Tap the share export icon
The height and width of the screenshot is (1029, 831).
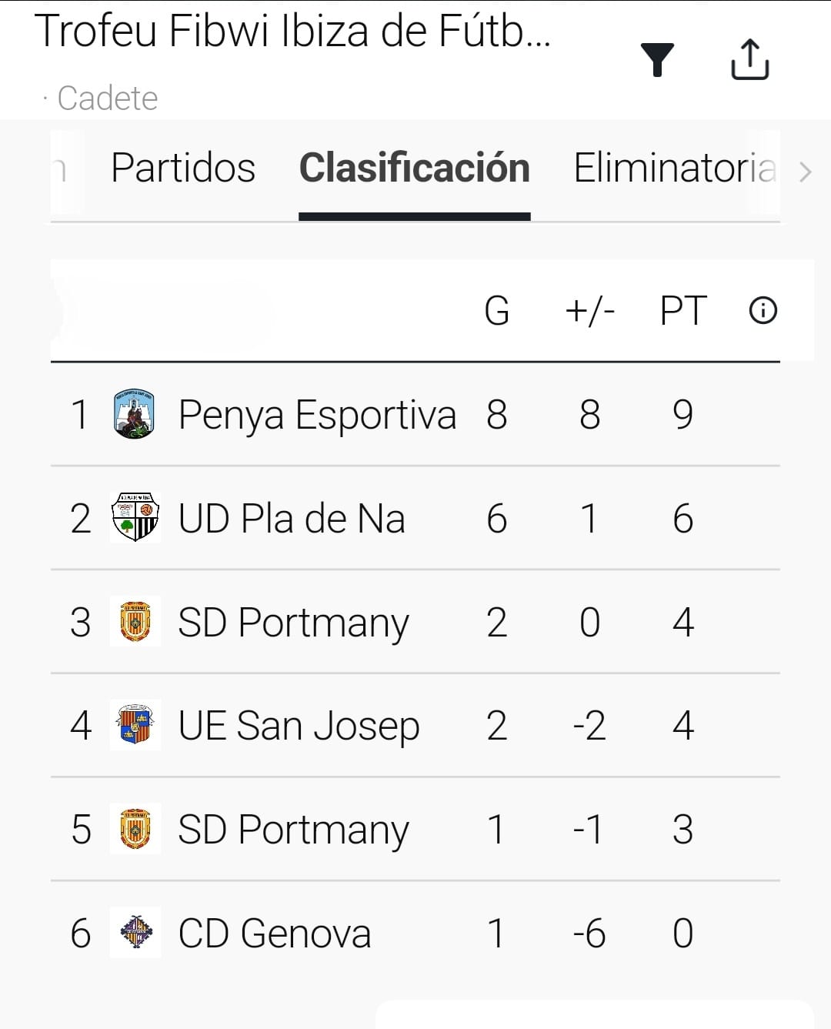[x=749, y=59]
